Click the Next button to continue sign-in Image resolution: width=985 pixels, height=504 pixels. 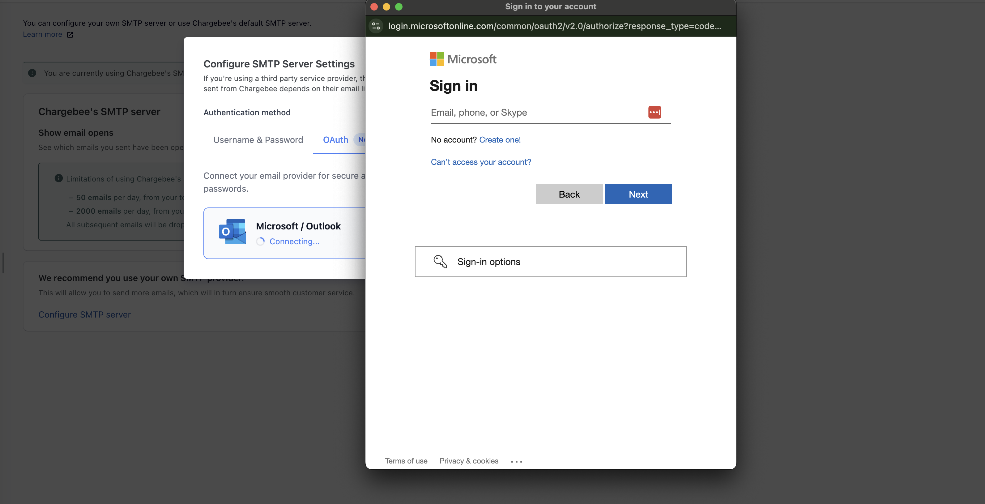coord(638,194)
